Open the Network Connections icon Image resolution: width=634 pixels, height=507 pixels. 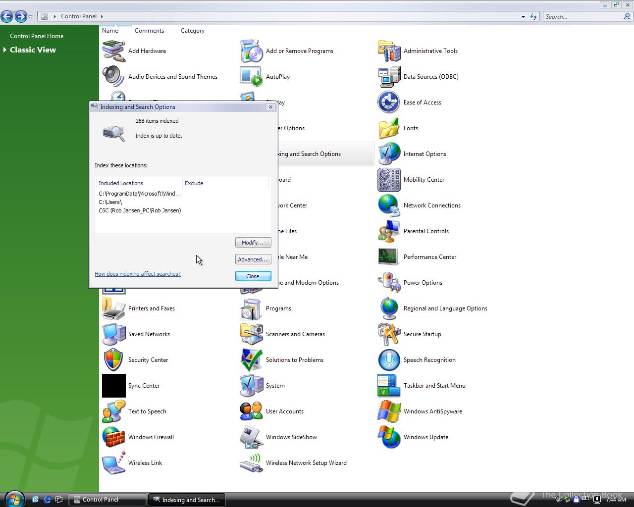click(389, 205)
